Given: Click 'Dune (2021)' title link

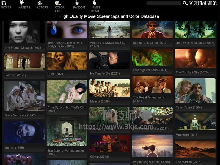Looking at the screenshot, I should pyautogui.click(x=56, y=74).
